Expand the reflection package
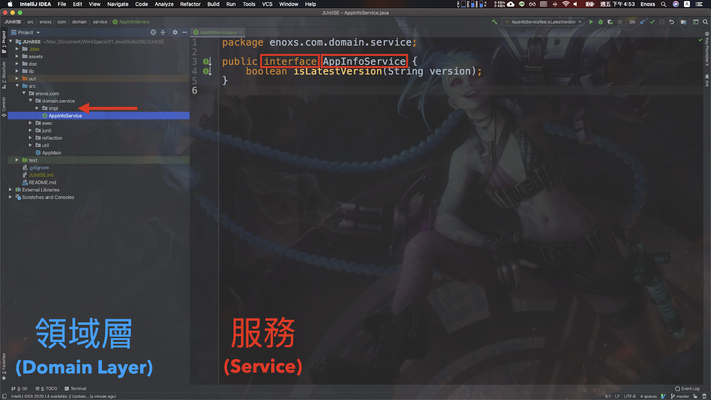The height and width of the screenshot is (400, 711). [x=31, y=138]
